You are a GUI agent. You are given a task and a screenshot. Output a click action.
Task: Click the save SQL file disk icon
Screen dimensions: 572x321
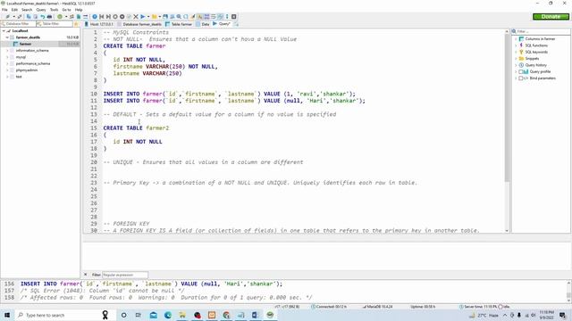tap(165, 16)
